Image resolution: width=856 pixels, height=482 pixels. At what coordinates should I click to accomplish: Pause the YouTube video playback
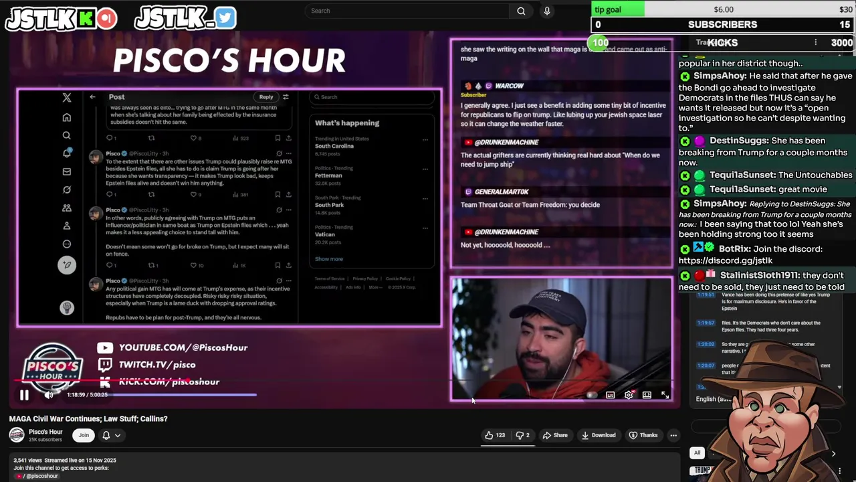tap(24, 395)
